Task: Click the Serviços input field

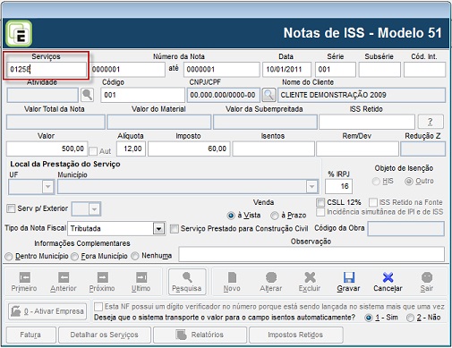Action: [x=47, y=70]
